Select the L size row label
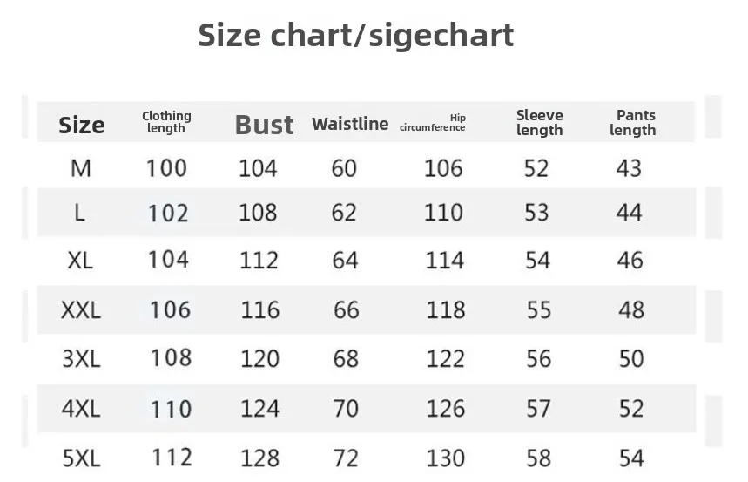The width and height of the screenshot is (748, 482). 79,213
